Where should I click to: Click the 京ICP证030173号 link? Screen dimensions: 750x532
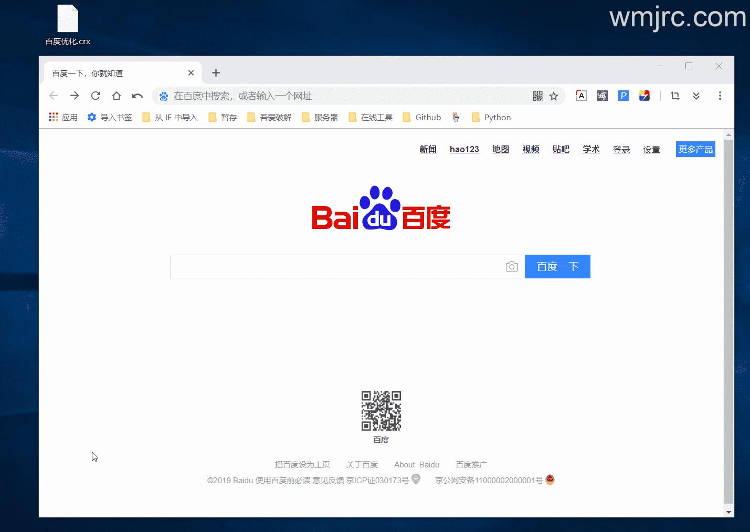click(x=377, y=480)
